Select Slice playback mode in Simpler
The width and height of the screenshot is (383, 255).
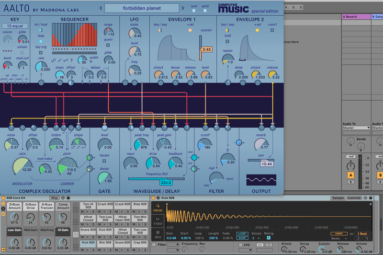(x=158, y=234)
